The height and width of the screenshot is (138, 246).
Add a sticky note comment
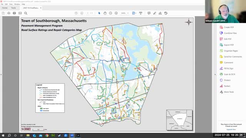[149, 13]
